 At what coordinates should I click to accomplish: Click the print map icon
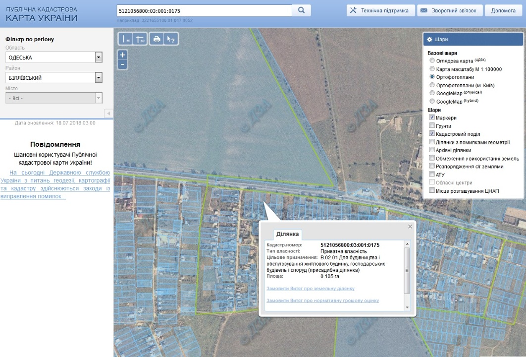pos(157,39)
